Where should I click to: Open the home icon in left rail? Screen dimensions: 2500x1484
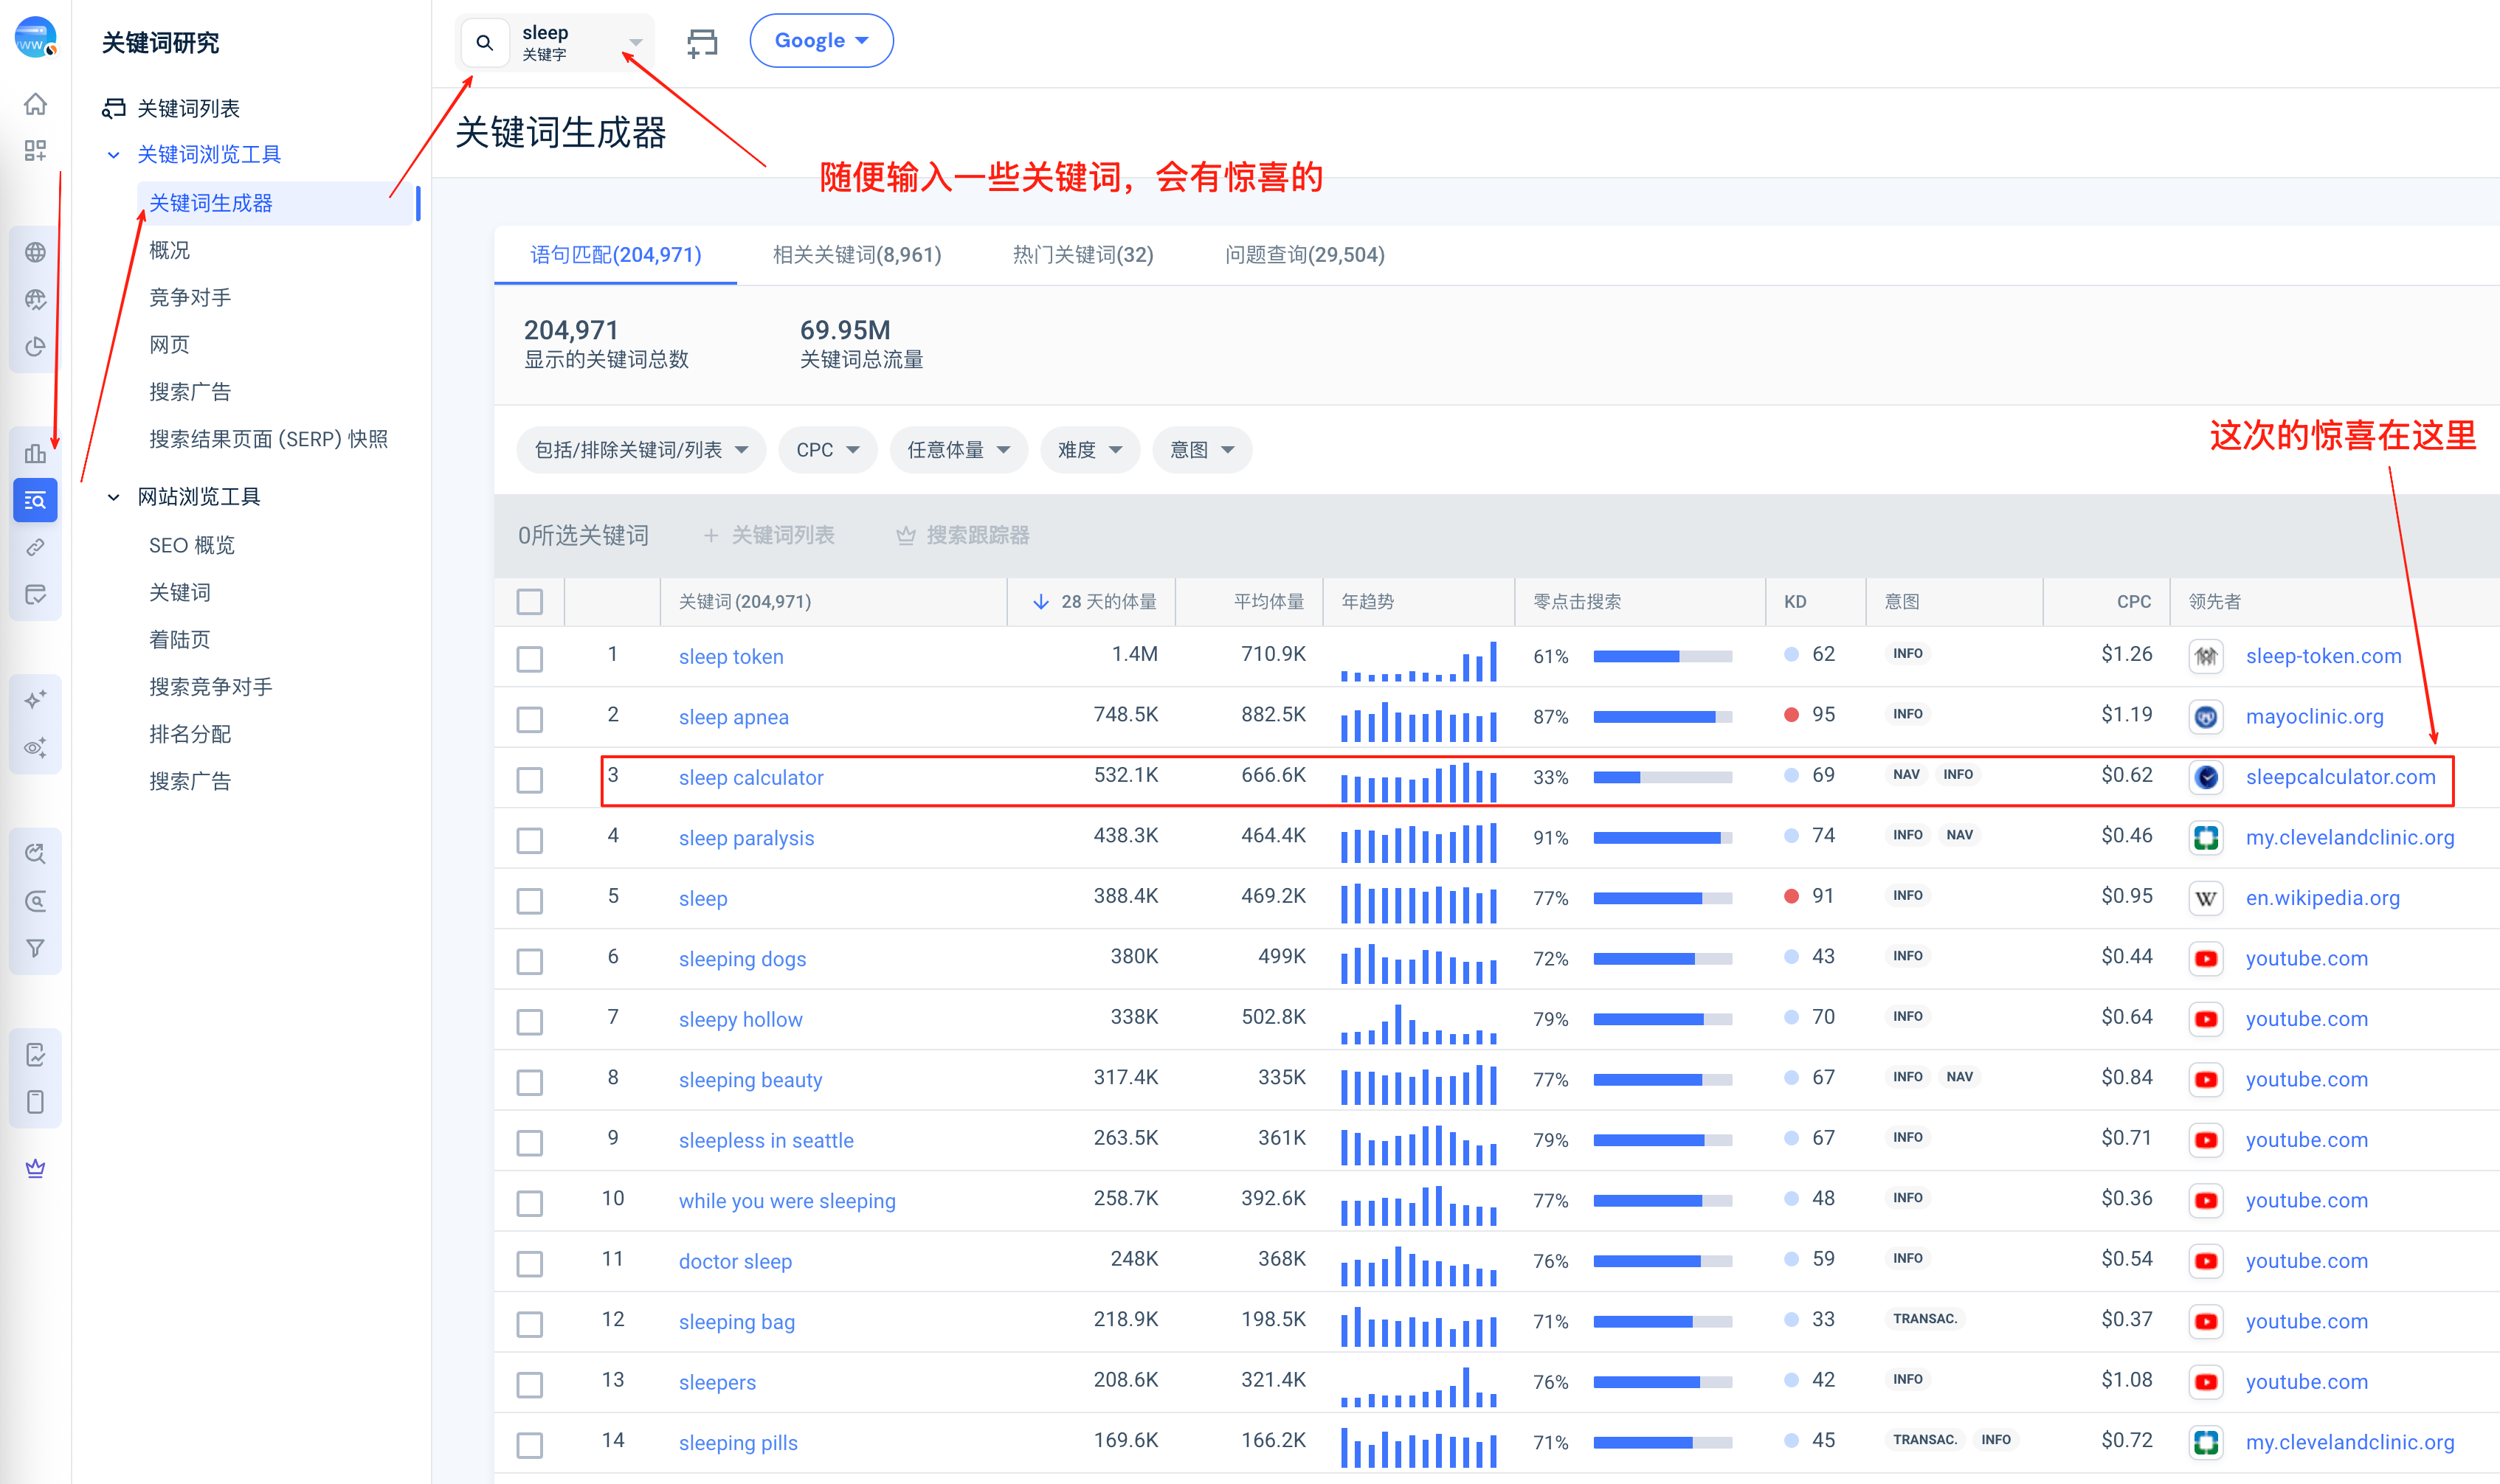[x=35, y=104]
